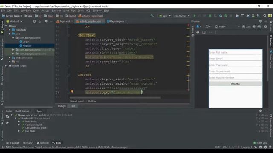Open the orientation dropdown in Preview

(208, 26)
